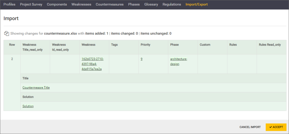
Task: Click the Rules Read_only column header
Action: 270,45
